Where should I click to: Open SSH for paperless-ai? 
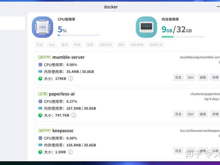coord(191,114)
